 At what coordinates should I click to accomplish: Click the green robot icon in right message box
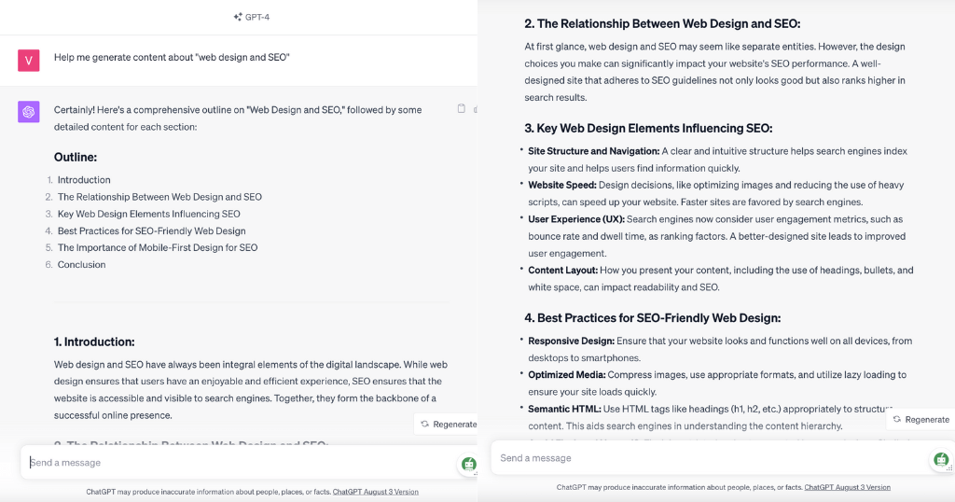tap(942, 459)
